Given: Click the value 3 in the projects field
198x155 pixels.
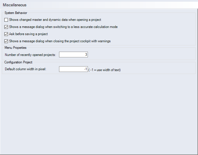Looking at the screenshot, I should (x=86, y=55).
